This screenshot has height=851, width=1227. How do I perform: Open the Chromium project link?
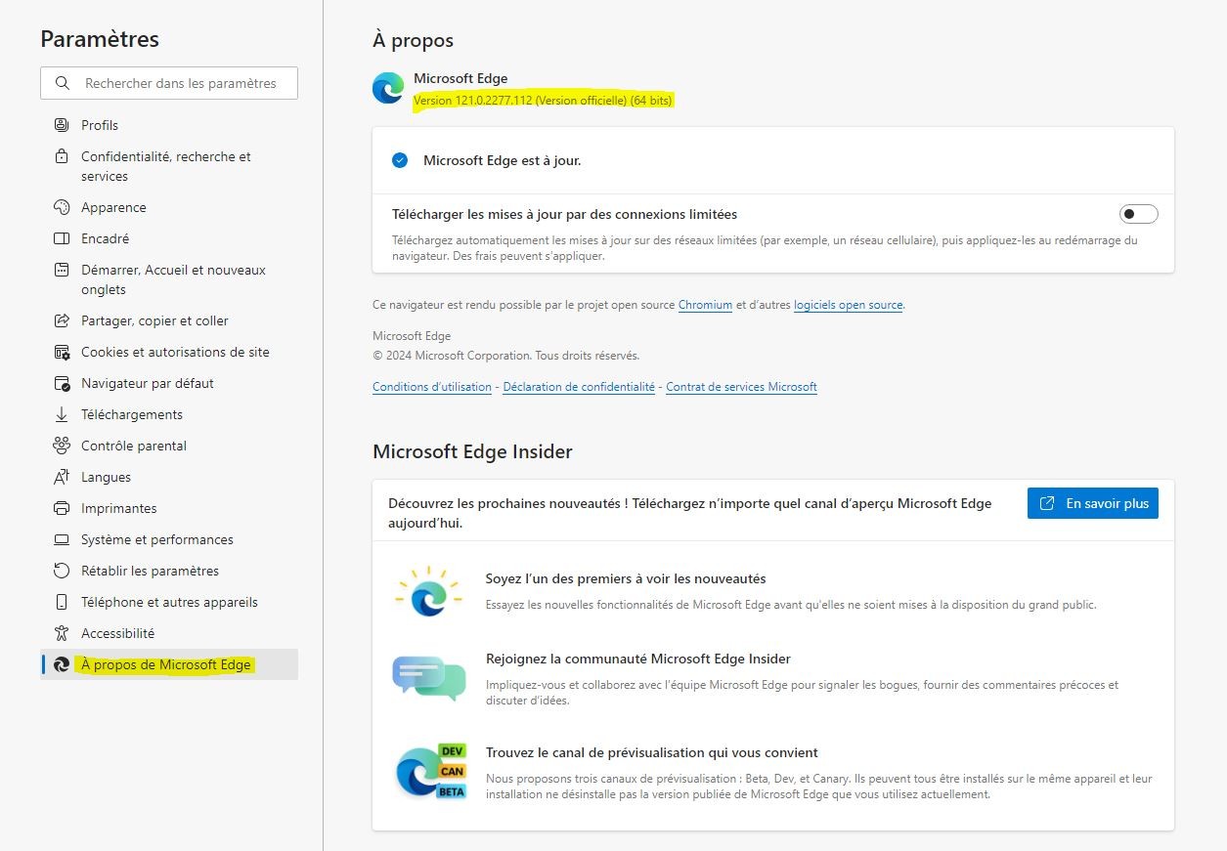(x=705, y=305)
